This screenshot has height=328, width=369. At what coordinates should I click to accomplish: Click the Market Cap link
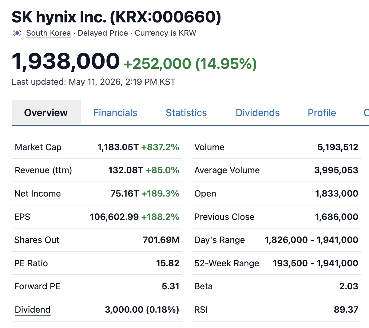click(38, 147)
